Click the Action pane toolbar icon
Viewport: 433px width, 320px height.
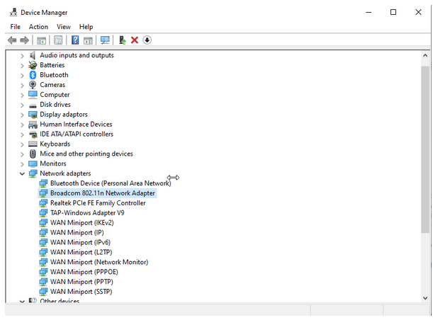tap(88, 40)
